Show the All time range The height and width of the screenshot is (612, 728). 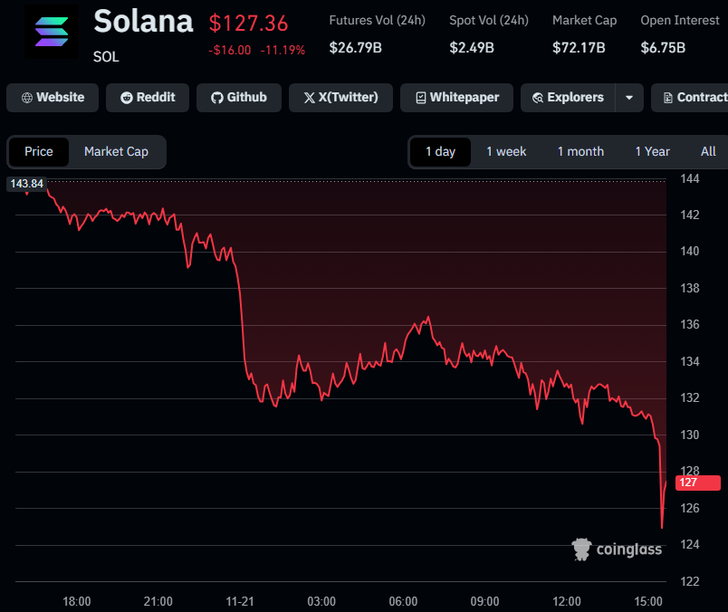(708, 151)
